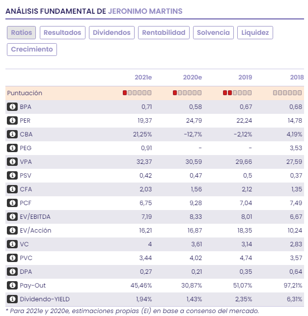The height and width of the screenshot is (316, 308).
Task: Click the info icon for CBA
Action: click(12, 134)
